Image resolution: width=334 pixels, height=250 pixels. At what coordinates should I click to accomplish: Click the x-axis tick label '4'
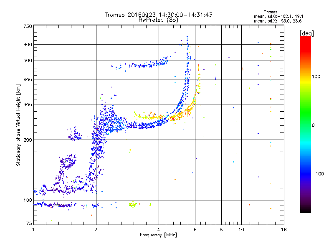coord(159,230)
